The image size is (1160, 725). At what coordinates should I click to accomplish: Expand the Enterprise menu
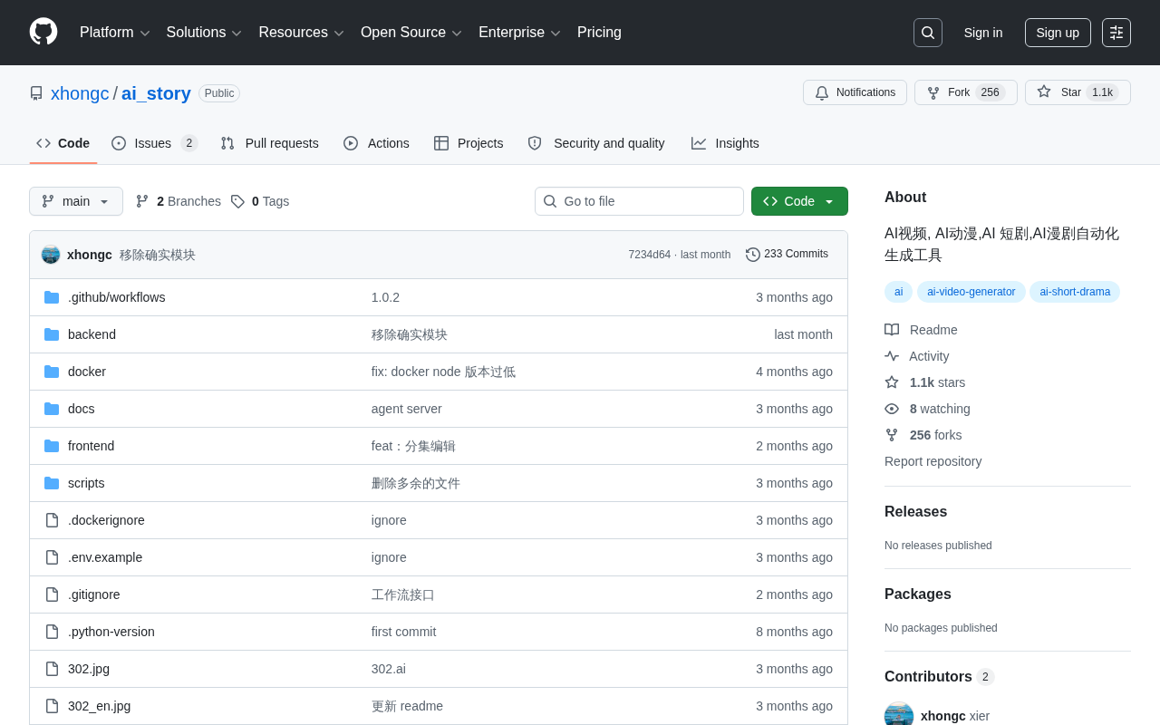click(x=520, y=33)
